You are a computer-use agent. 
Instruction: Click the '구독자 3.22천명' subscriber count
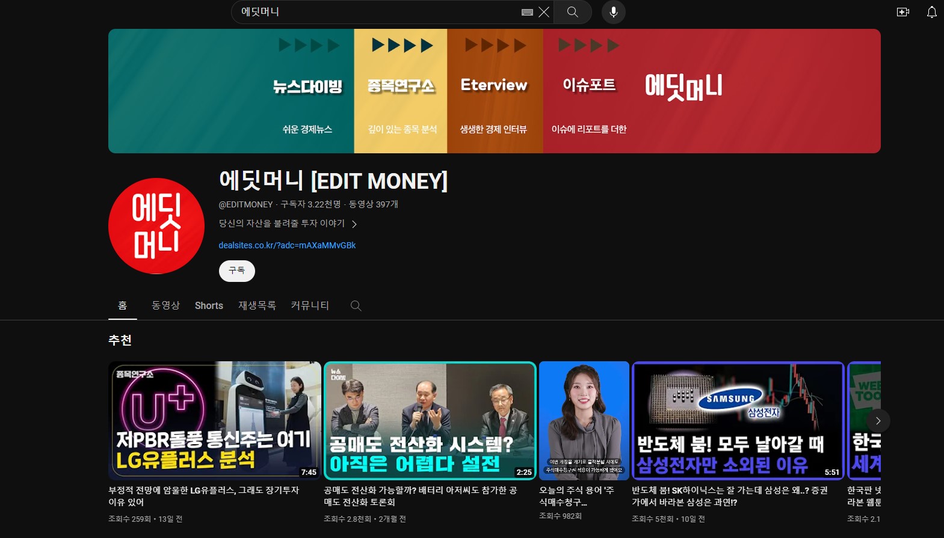click(x=310, y=204)
